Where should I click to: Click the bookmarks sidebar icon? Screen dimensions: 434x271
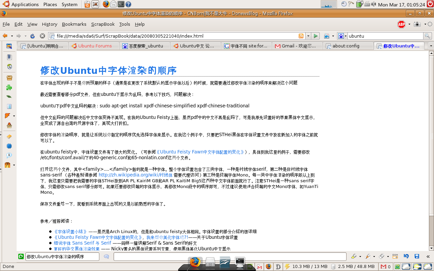pyautogui.click(x=9, y=57)
